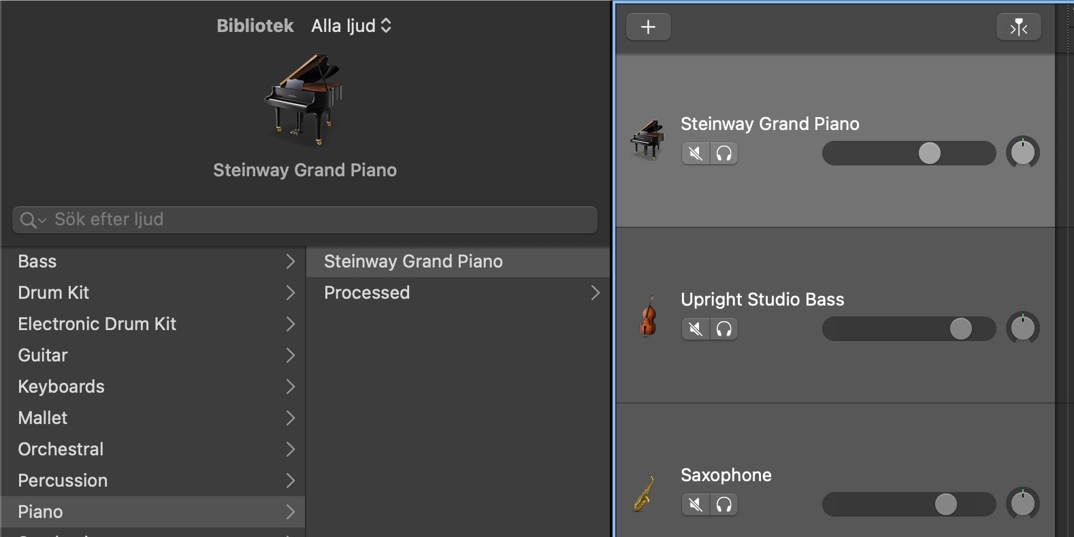Select the Keyboards category

tap(153, 387)
